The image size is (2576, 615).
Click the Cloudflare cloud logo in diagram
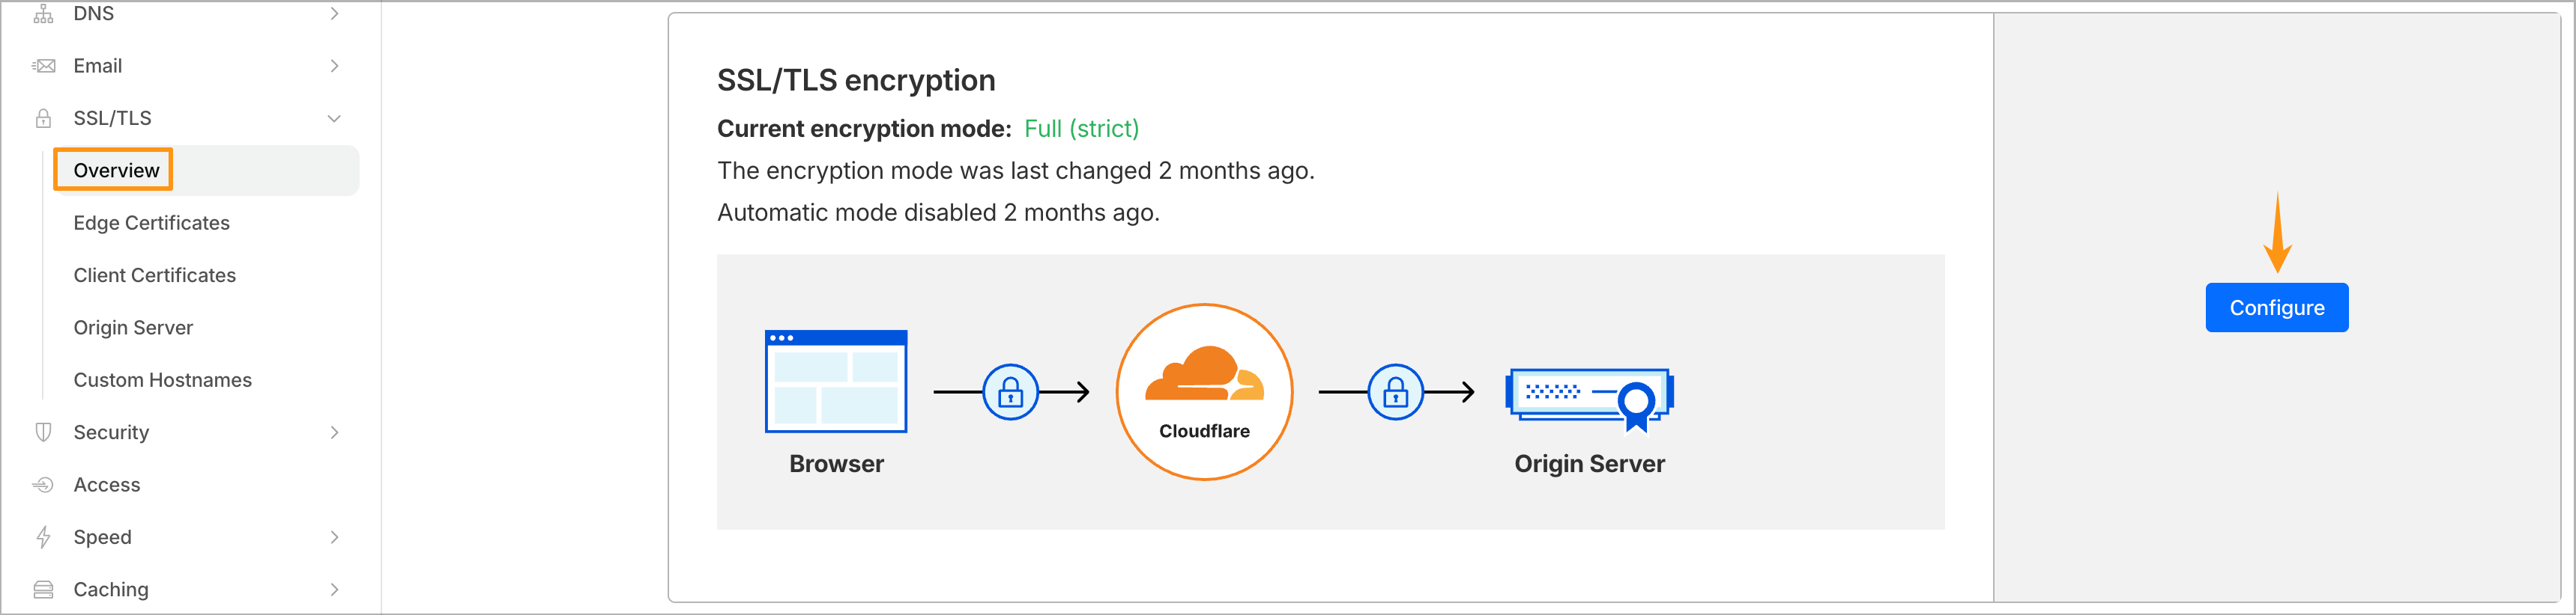(x=1204, y=373)
